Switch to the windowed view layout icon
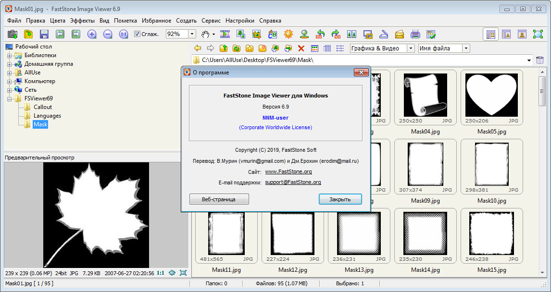Screen dimensions: 551x292 [x=506, y=34]
